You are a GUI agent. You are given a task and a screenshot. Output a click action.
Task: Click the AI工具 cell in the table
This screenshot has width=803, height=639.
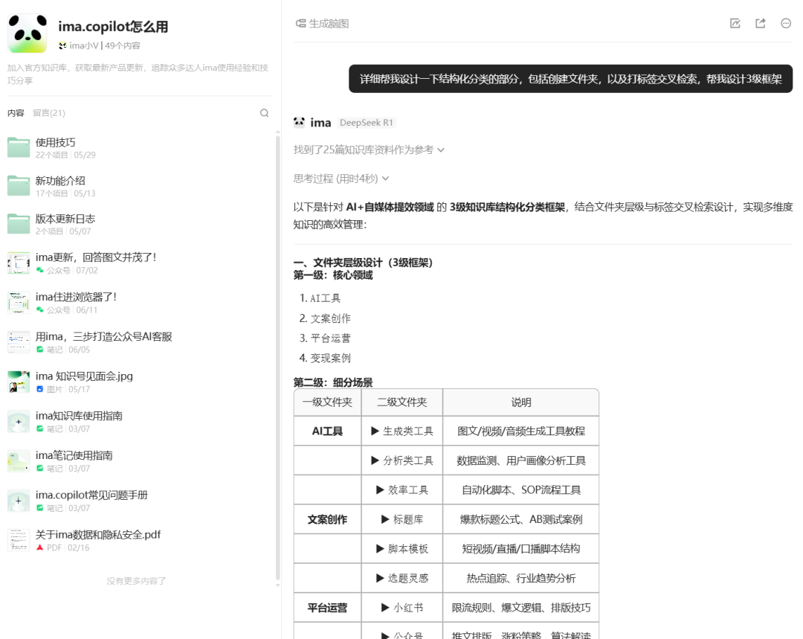click(x=327, y=431)
